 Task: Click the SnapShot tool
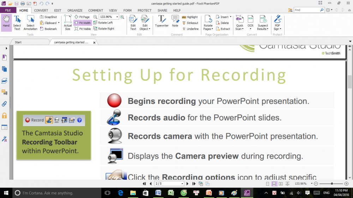point(48,17)
